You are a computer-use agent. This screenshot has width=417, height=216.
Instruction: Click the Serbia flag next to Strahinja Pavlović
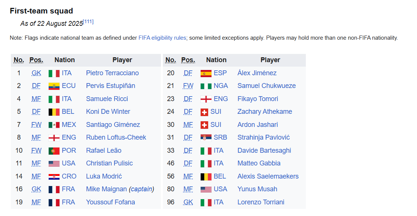pos(206,138)
